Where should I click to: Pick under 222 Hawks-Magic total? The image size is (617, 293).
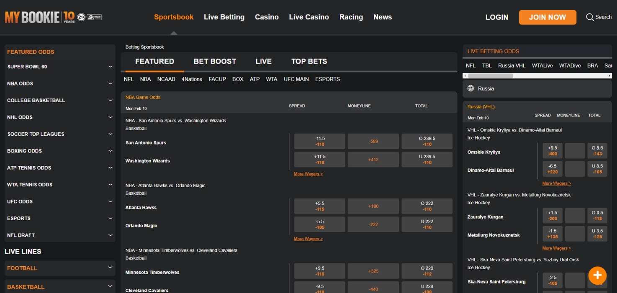(x=427, y=224)
